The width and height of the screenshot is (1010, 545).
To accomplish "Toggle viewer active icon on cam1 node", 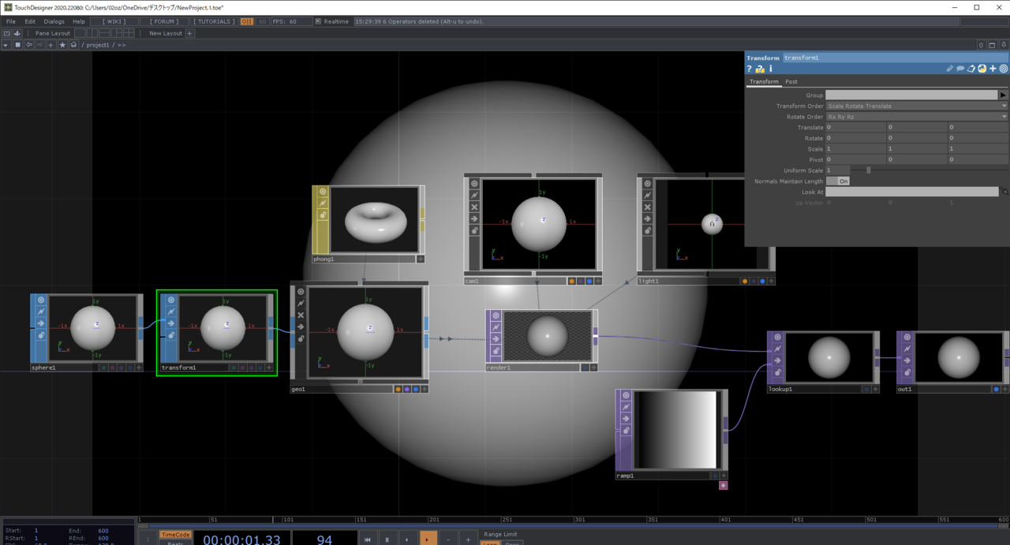I will click(474, 184).
